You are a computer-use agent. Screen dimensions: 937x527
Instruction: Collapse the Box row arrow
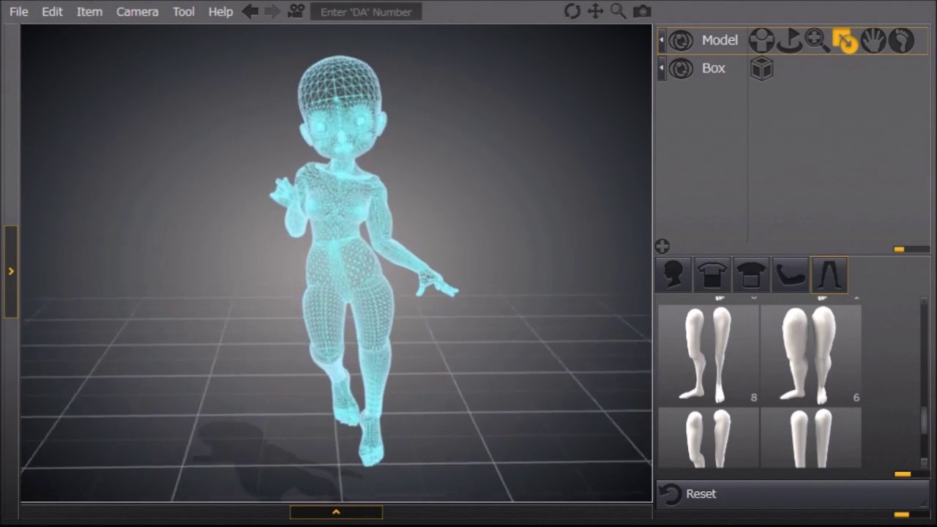point(662,69)
